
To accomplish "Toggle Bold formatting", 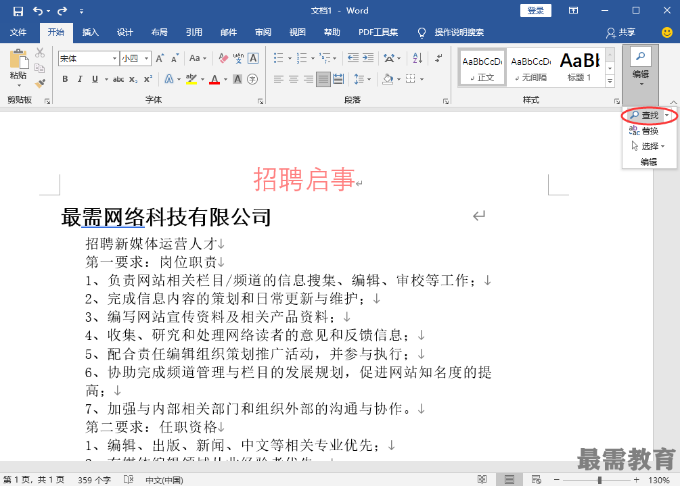I will point(65,79).
